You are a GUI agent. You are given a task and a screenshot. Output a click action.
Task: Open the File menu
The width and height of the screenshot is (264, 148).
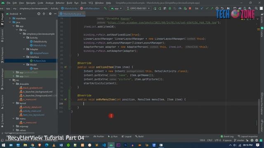(8, 3)
